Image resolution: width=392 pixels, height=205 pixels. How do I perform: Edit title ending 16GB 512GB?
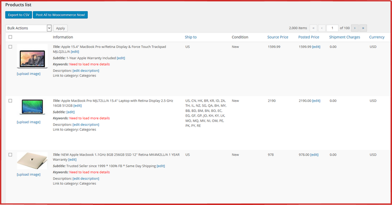78,105
